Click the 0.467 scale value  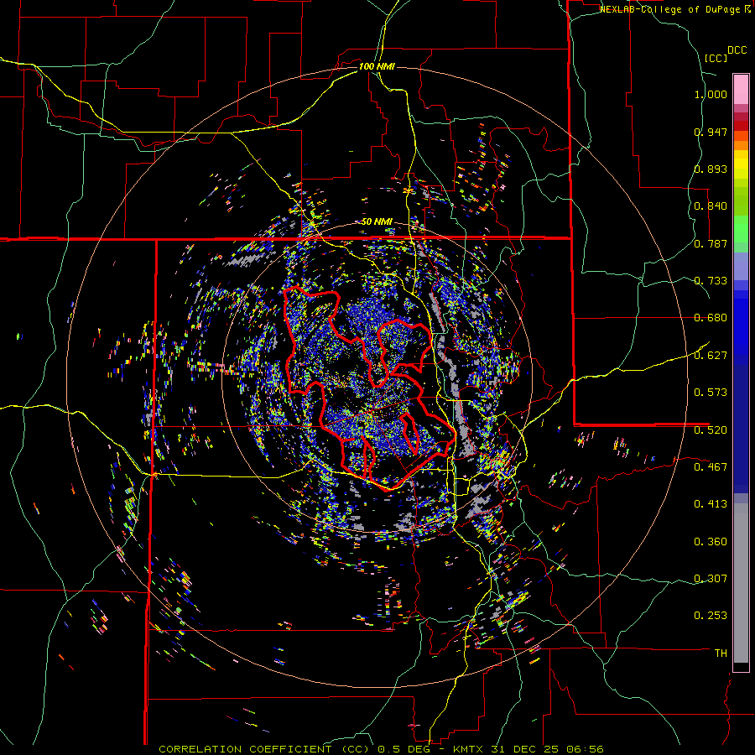point(711,467)
